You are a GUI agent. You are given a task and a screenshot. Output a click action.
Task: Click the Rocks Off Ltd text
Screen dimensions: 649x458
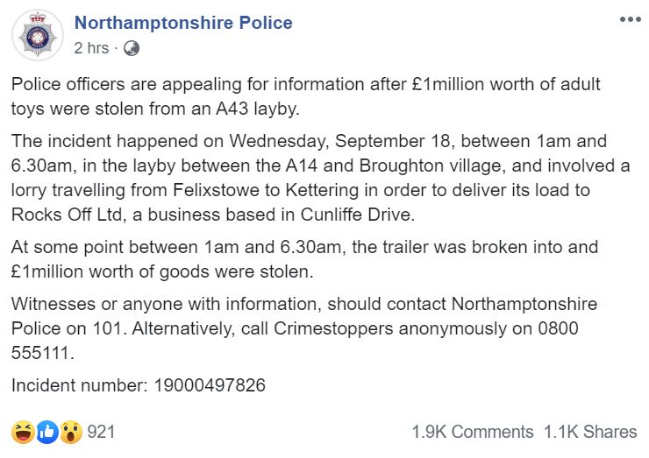pyautogui.click(x=67, y=215)
